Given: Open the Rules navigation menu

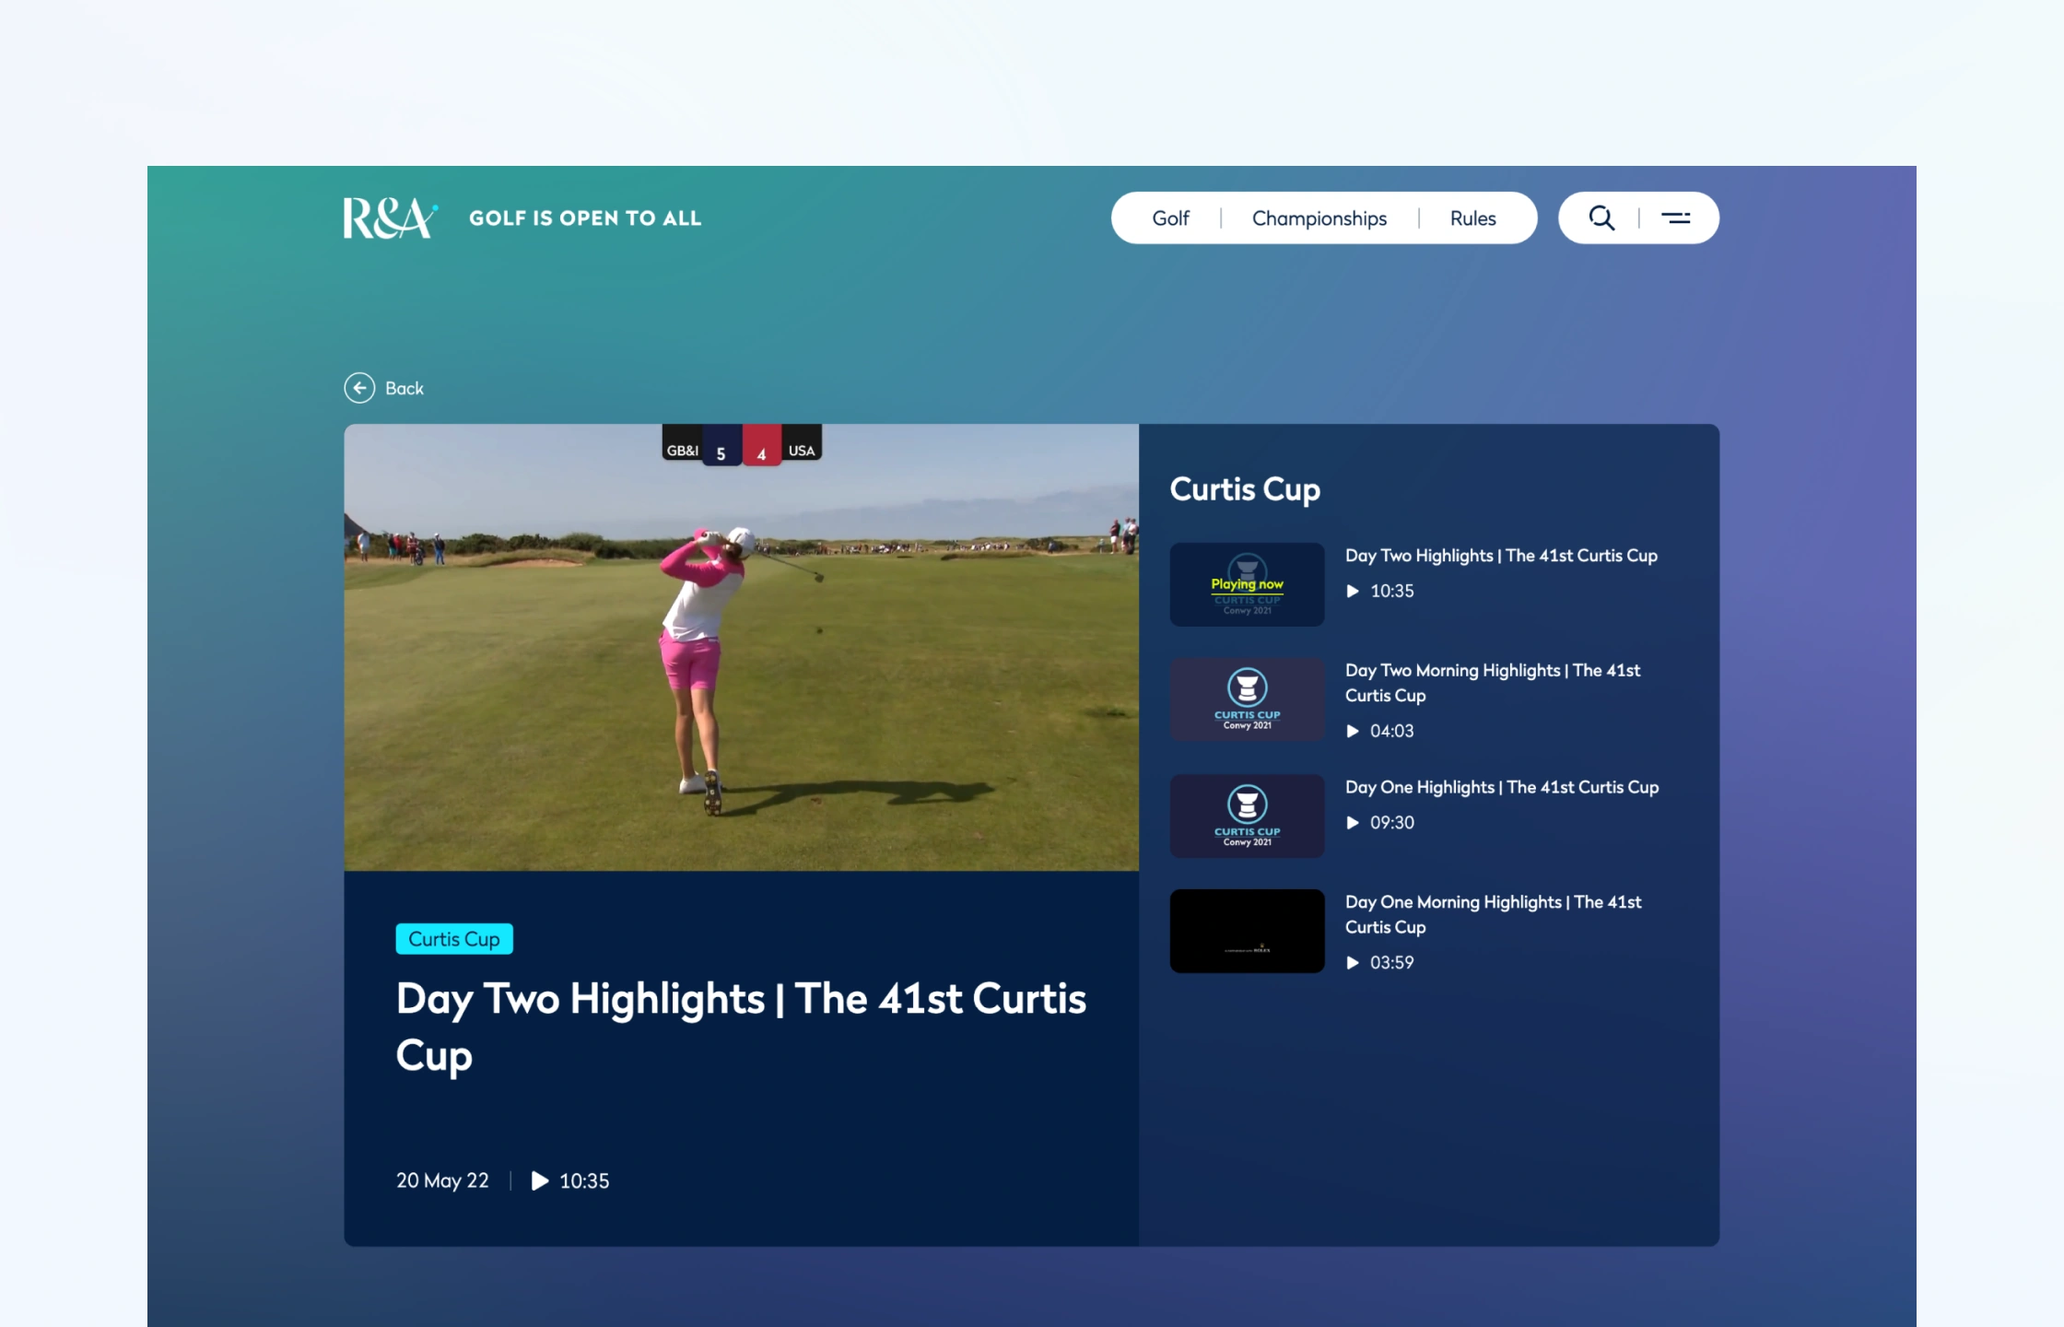Looking at the screenshot, I should 1472,218.
